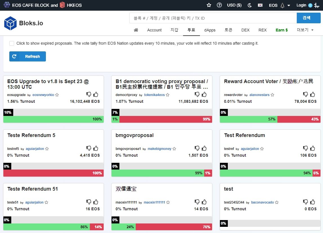
Task: Expand the 더보기 more menu
Action: tap(305, 30)
